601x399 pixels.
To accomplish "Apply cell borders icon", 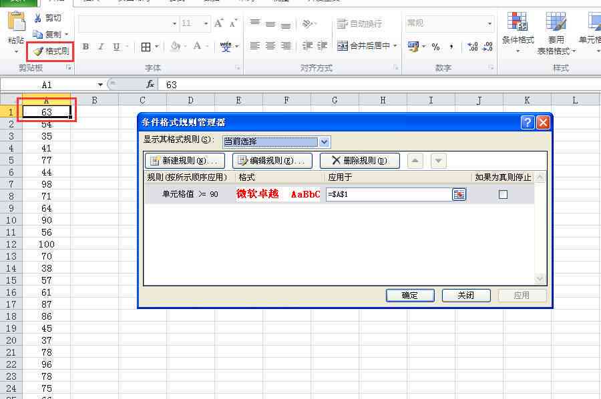I will click(x=146, y=47).
